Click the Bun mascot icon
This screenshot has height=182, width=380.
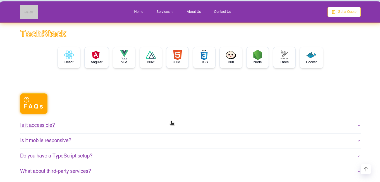[231, 55]
